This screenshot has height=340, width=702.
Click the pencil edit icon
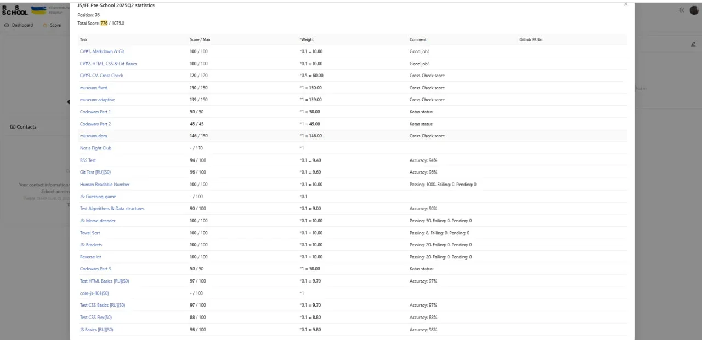point(693,44)
